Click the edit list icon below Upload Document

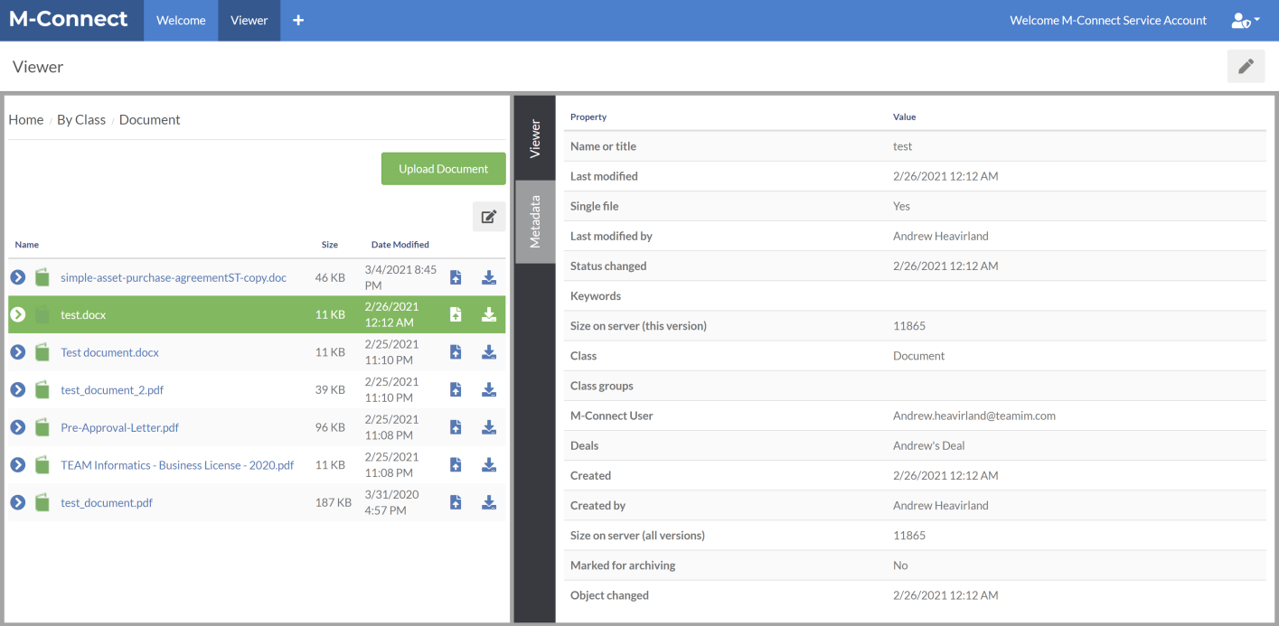[x=489, y=217]
